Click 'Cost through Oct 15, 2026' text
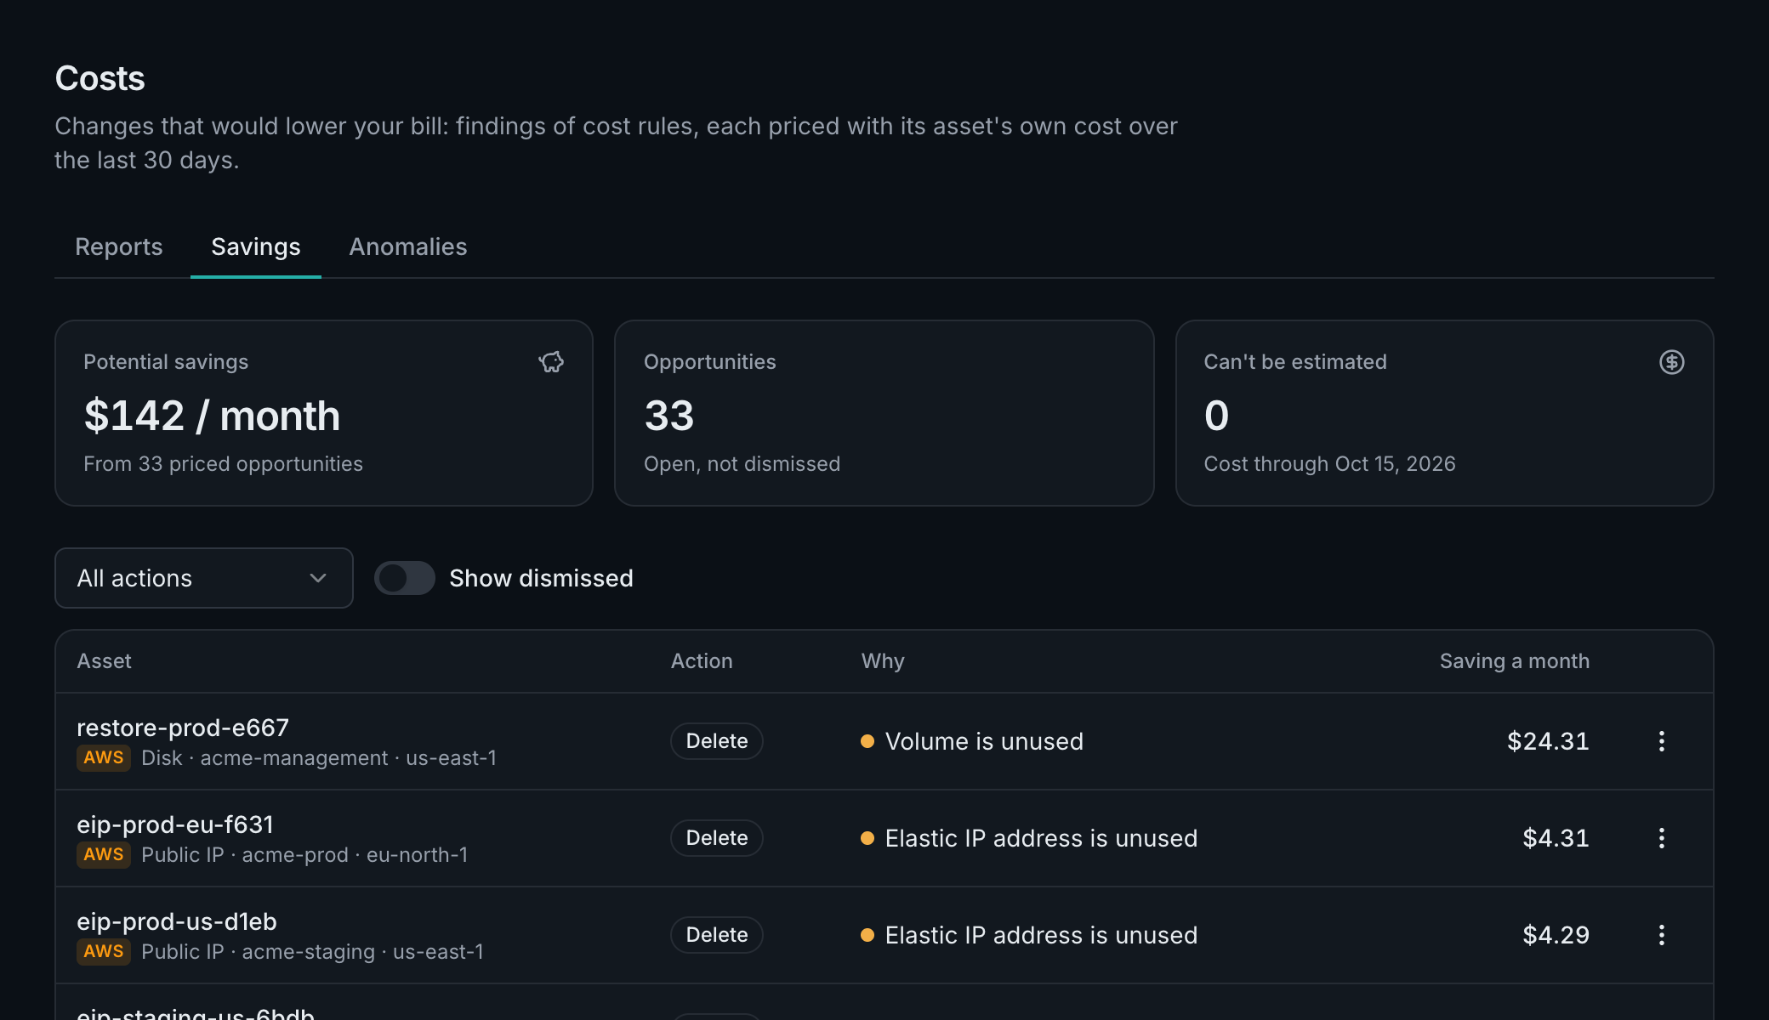 (x=1329, y=464)
